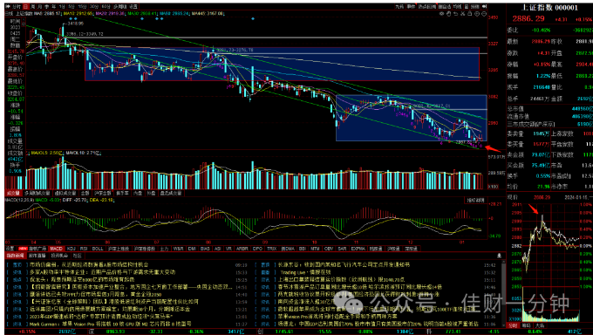Collapse the right panel via top arrow icon
The height and width of the screenshot is (335, 593).
click(485, 6)
